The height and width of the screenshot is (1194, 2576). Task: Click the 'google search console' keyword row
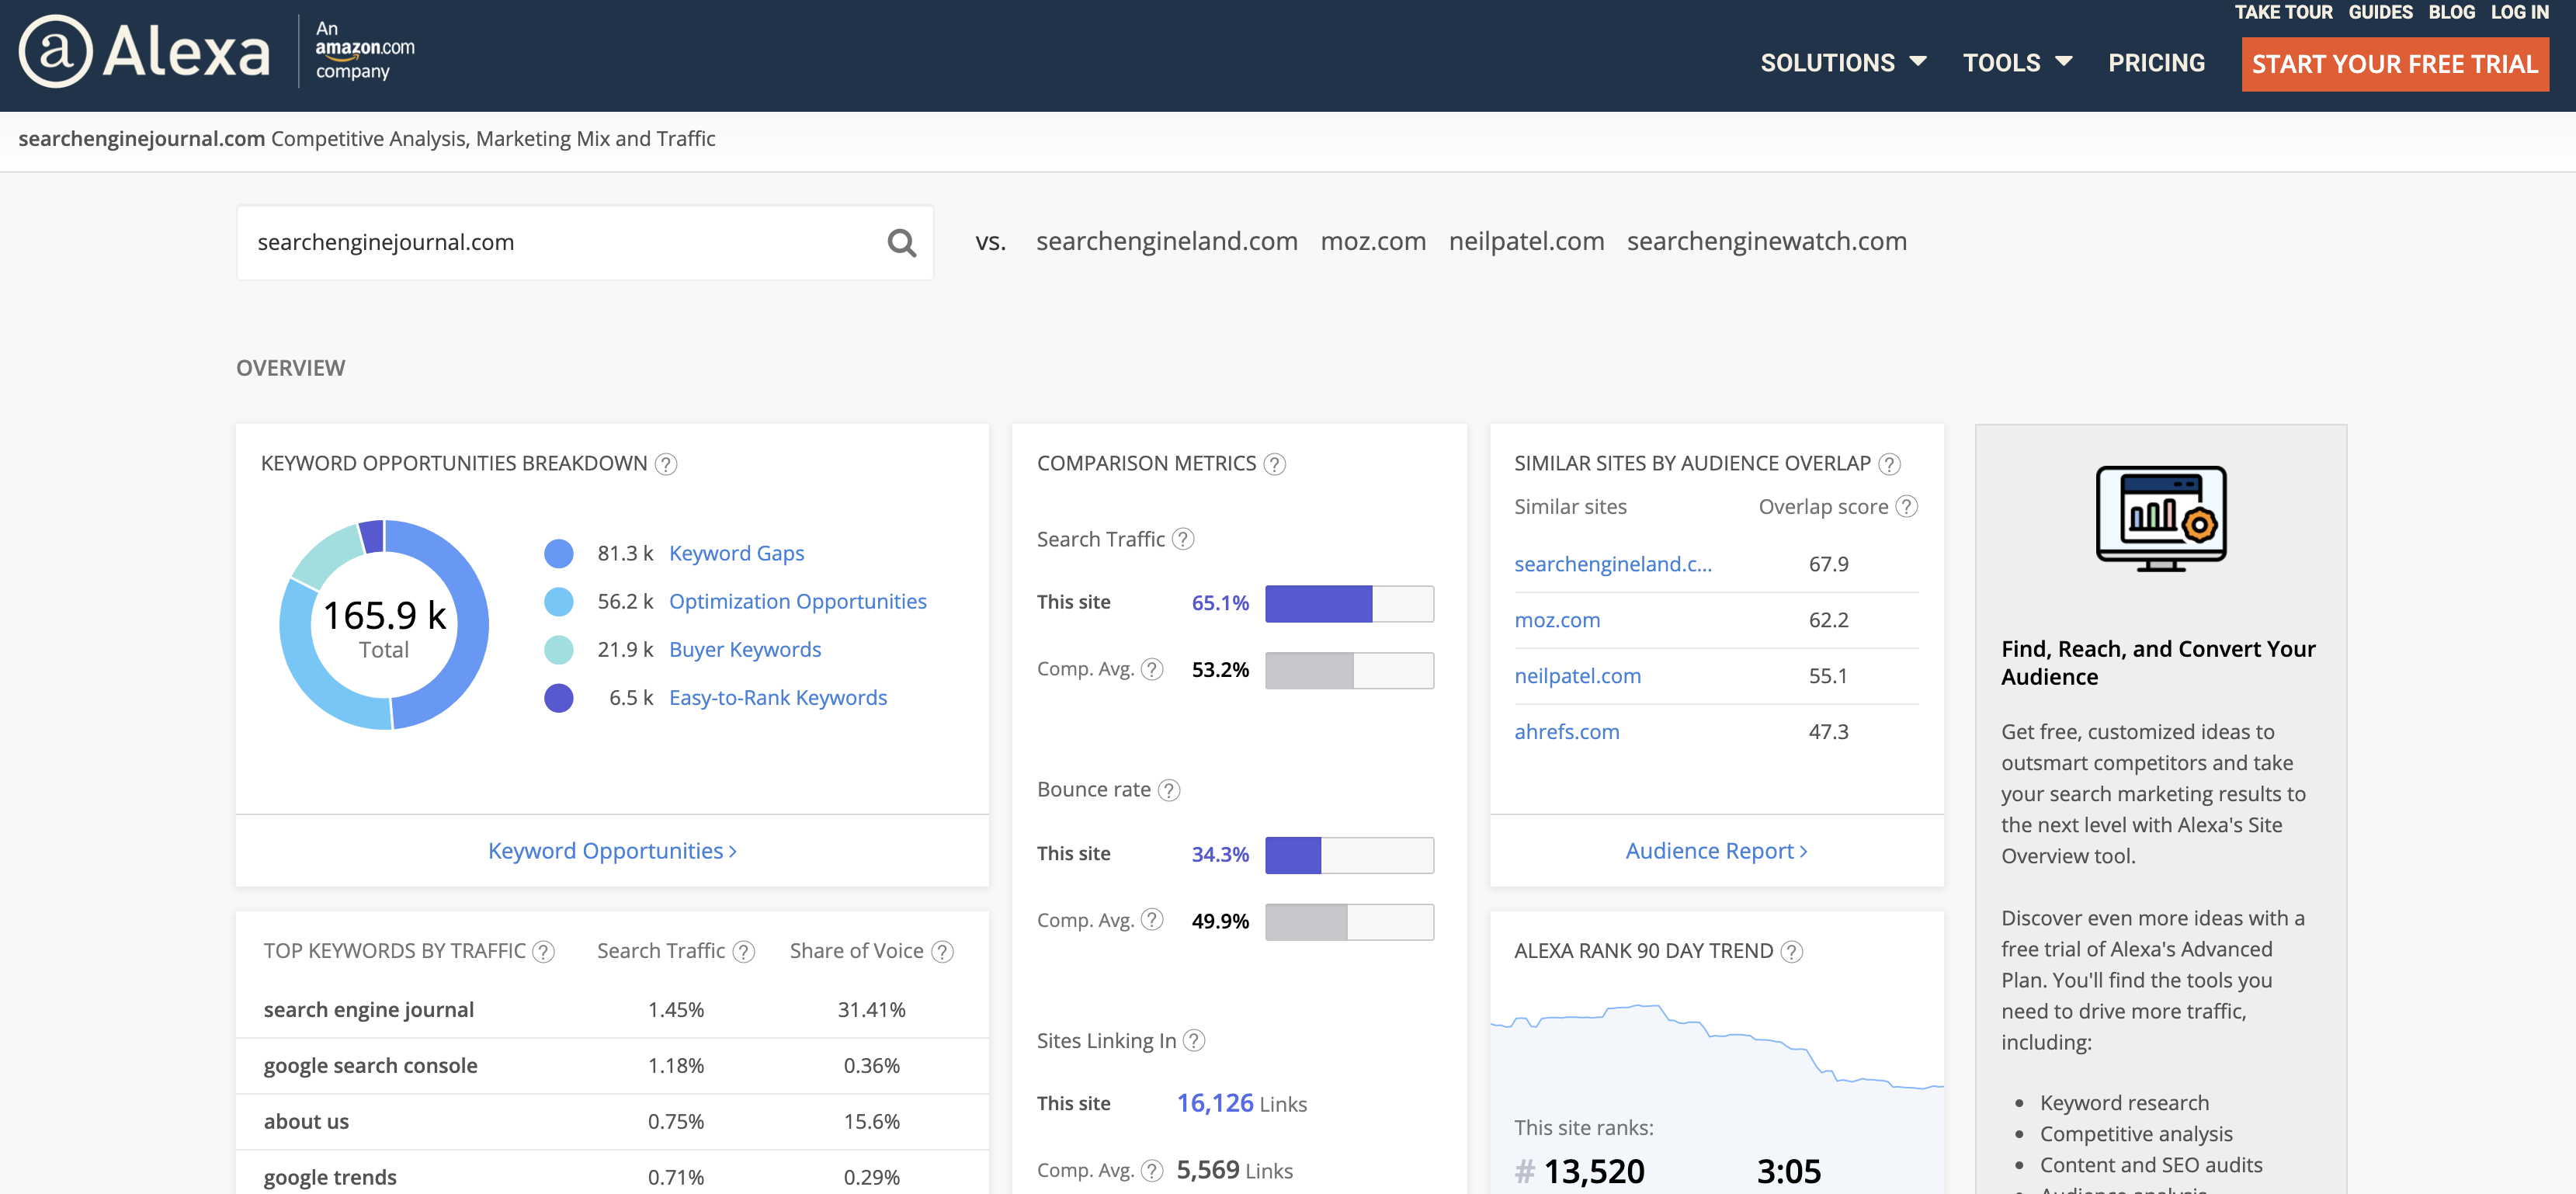click(x=612, y=1066)
